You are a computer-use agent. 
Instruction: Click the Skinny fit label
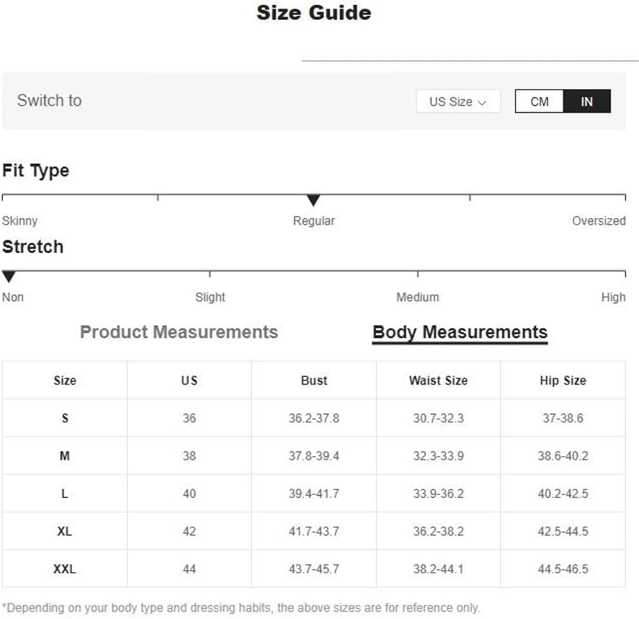20,221
